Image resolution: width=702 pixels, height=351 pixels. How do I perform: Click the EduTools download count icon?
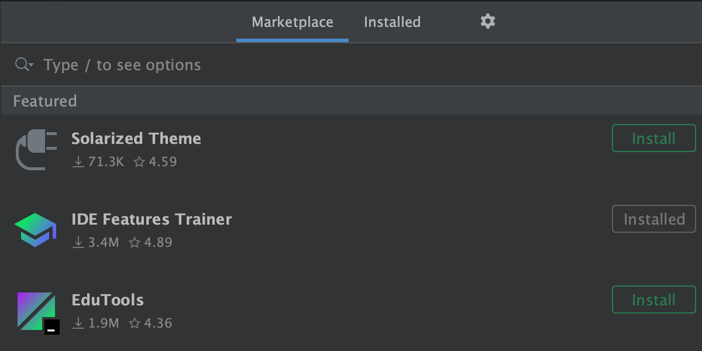tap(78, 324)
